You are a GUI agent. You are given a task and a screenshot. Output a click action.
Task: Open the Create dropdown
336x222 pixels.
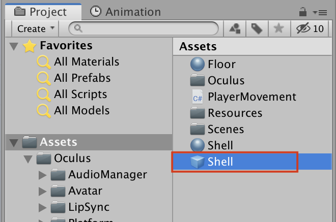coord(35,28)
